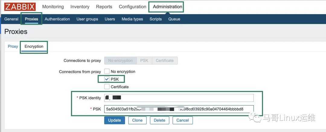Click the Clone button
This screenshot has height=132, width=326.
click(x=137, y=120)
